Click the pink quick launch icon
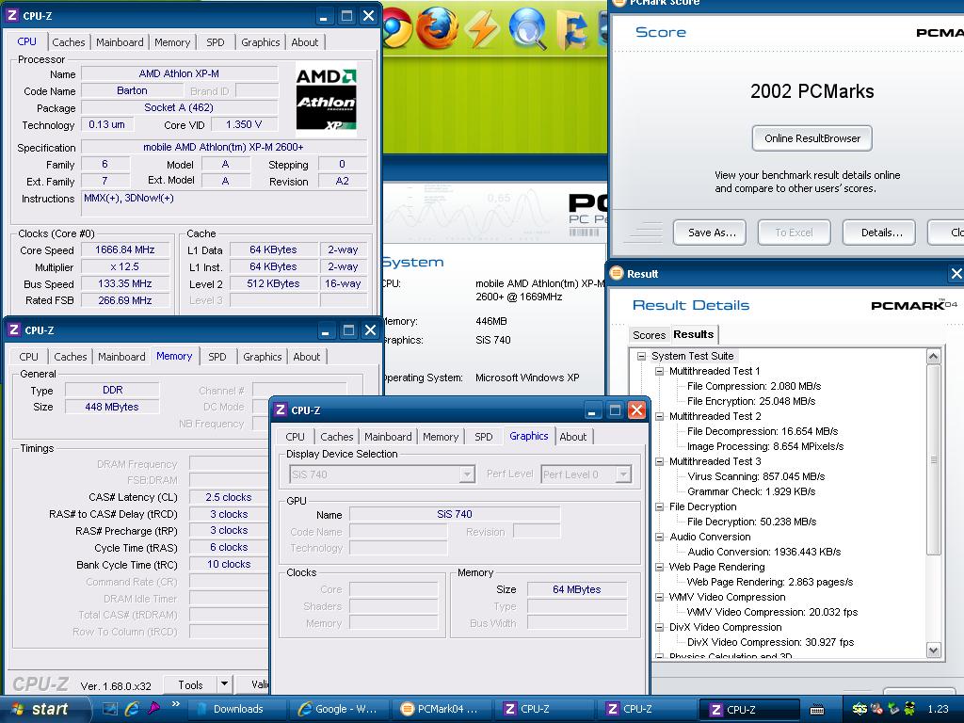This screenshot has width=964, height=723. [153, 708]
